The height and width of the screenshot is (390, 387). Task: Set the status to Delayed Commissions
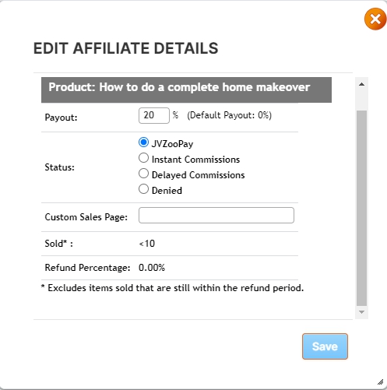point(143,174)
